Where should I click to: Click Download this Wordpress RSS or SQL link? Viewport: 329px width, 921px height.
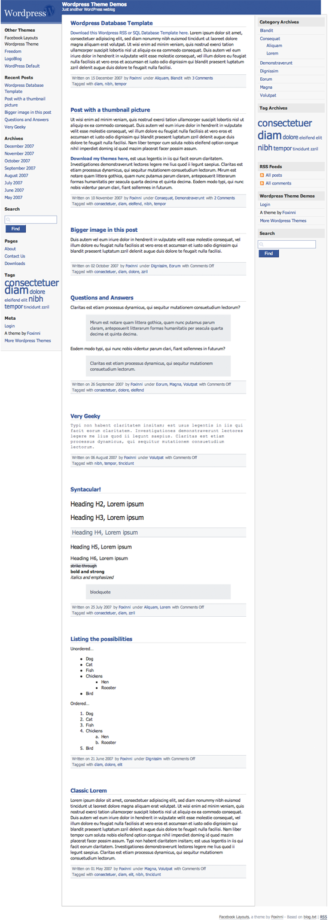click(x=129, y=32)
